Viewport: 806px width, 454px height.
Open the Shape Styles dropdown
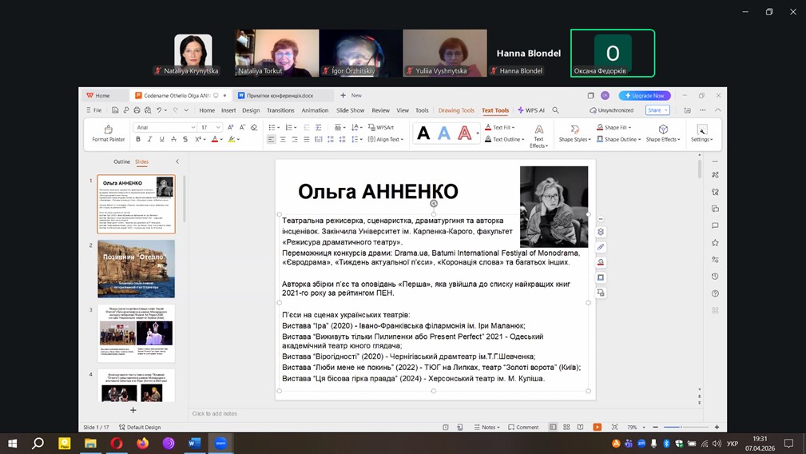pyautogui.click(x=574, y=139)
